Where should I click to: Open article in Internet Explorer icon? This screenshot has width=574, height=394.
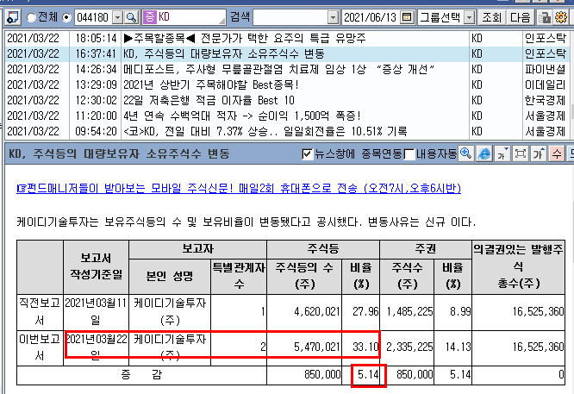pos(484,153)
